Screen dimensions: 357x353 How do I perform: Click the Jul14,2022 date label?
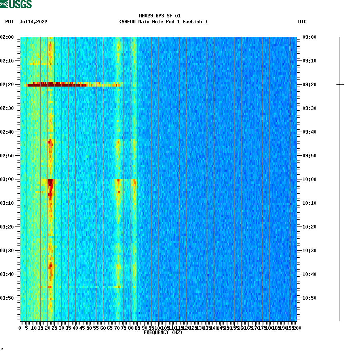[33, 22]
